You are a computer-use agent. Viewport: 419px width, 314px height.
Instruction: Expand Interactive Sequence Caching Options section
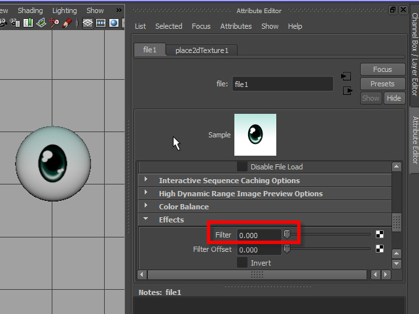(x=146, y=179)
